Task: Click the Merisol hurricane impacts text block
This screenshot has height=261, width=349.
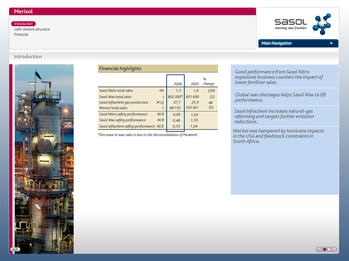Action: [284, 136]
